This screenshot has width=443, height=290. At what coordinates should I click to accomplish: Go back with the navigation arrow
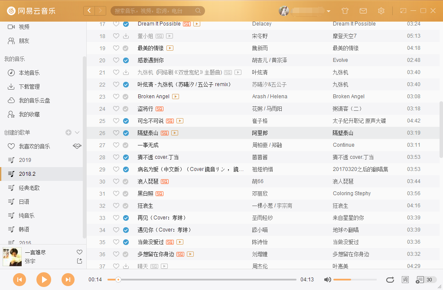pyautogui.click(x=89, y=11)
